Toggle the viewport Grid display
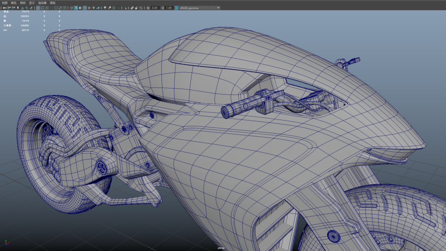Screen dimensions: 446x251 coord(38,8)
